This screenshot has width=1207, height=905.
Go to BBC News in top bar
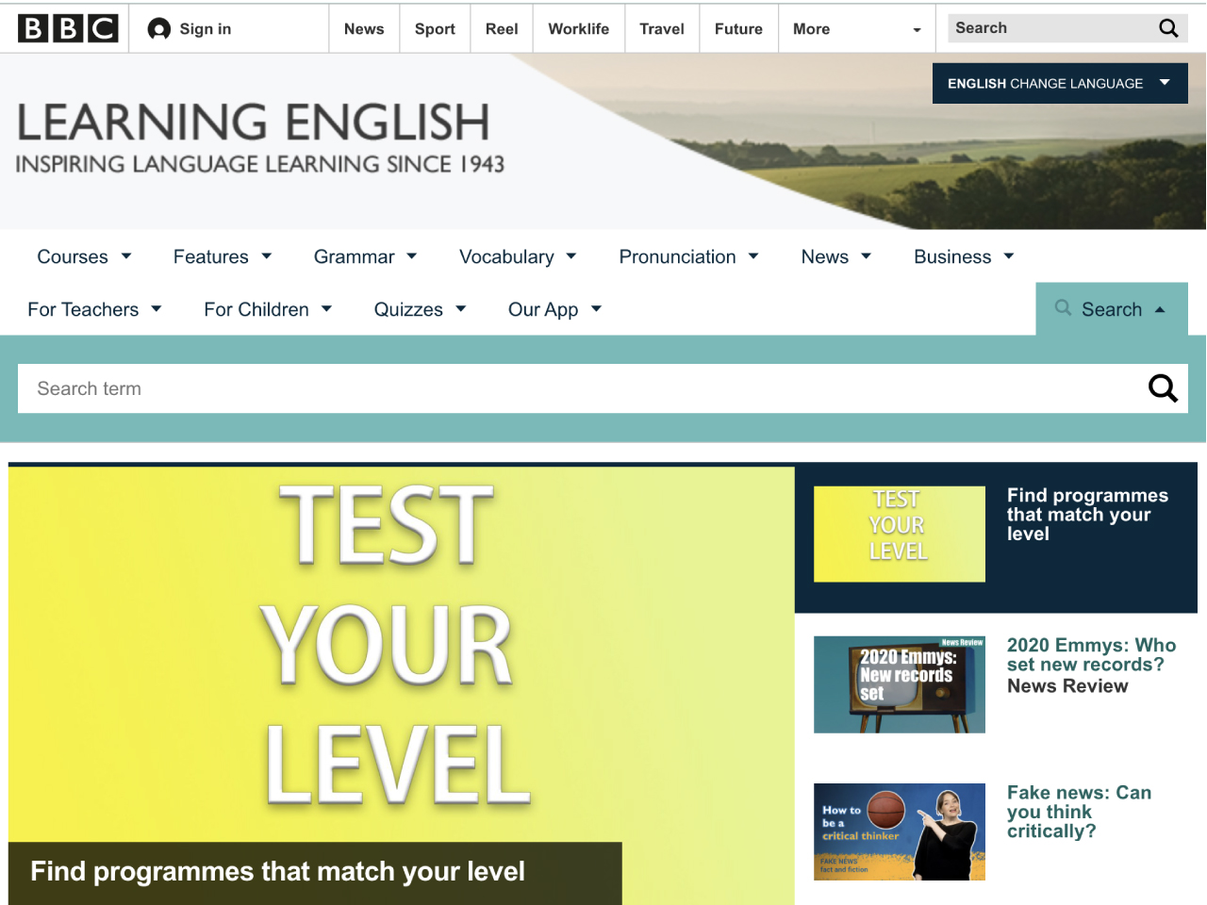(x=364, y=29)
